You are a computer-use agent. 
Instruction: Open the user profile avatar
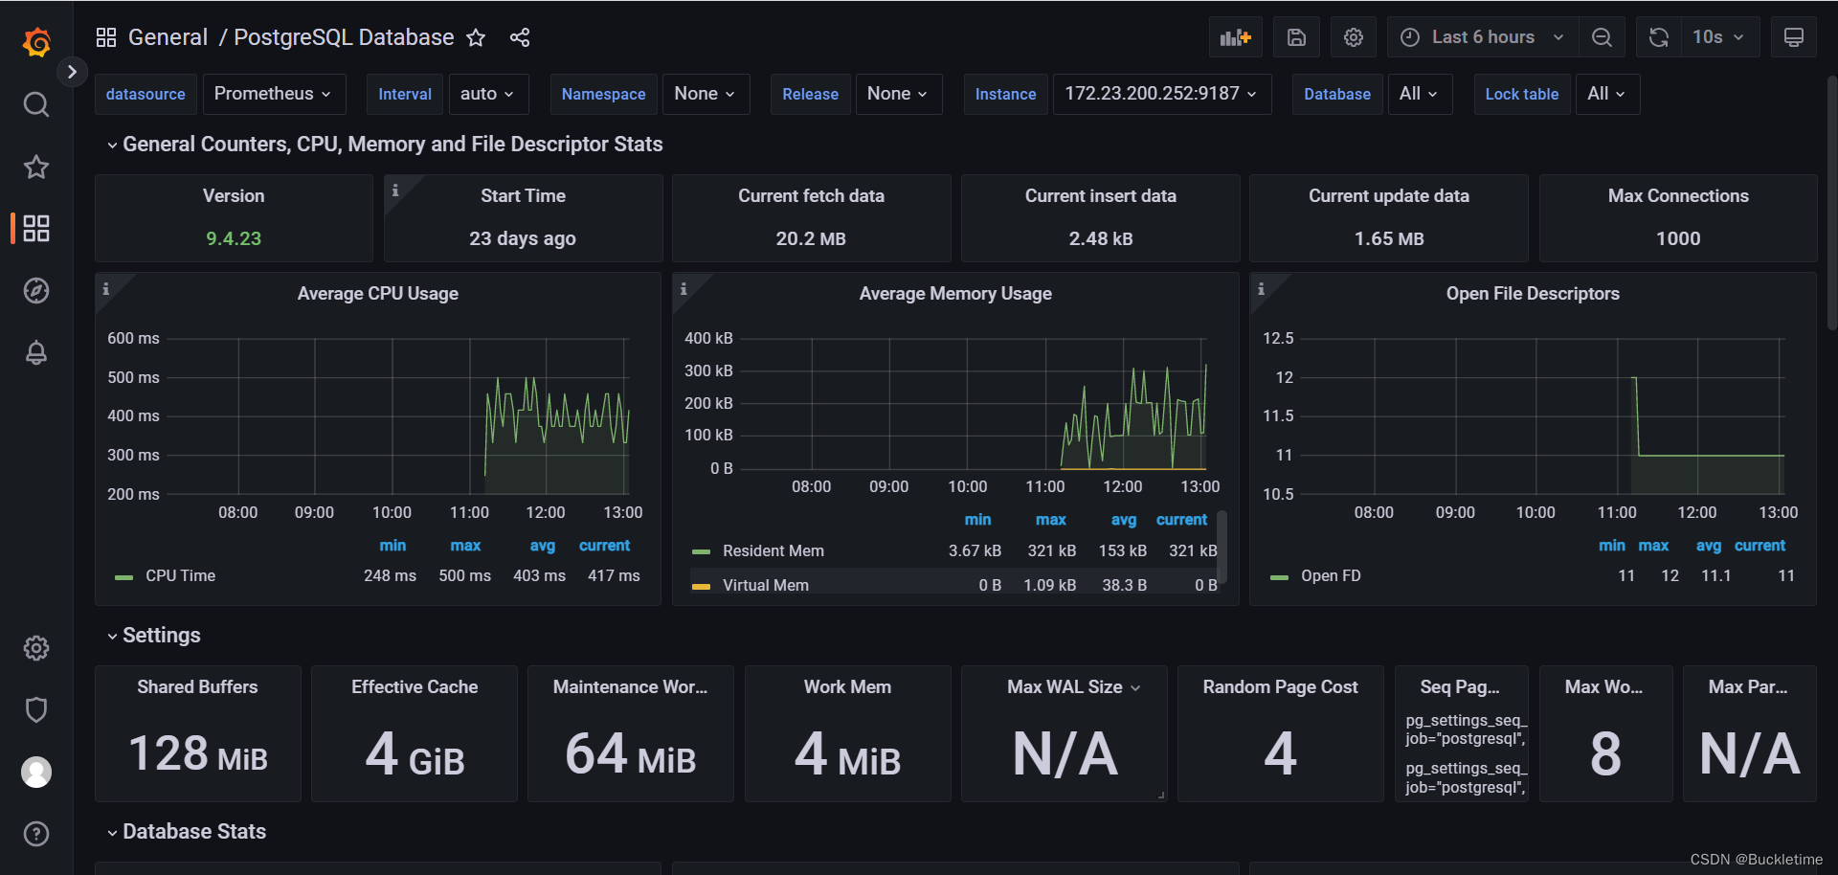pos(36,772)
